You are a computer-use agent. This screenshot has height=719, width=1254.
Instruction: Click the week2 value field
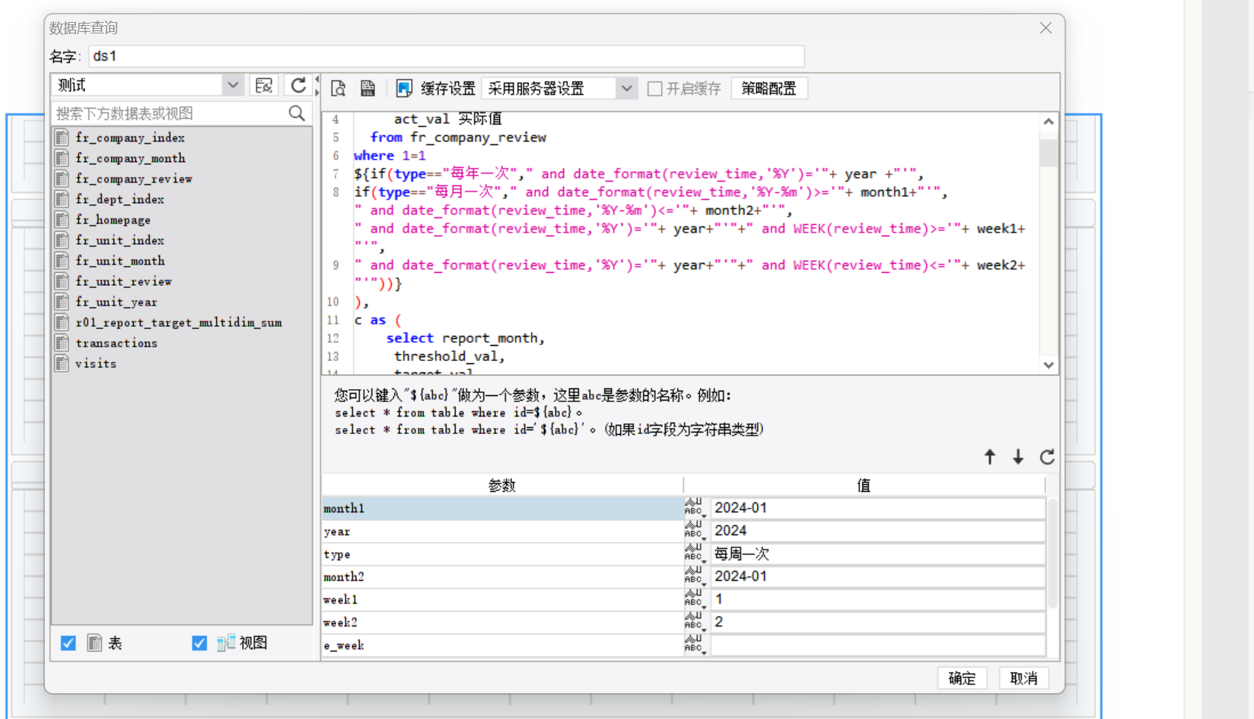point(878,622)
